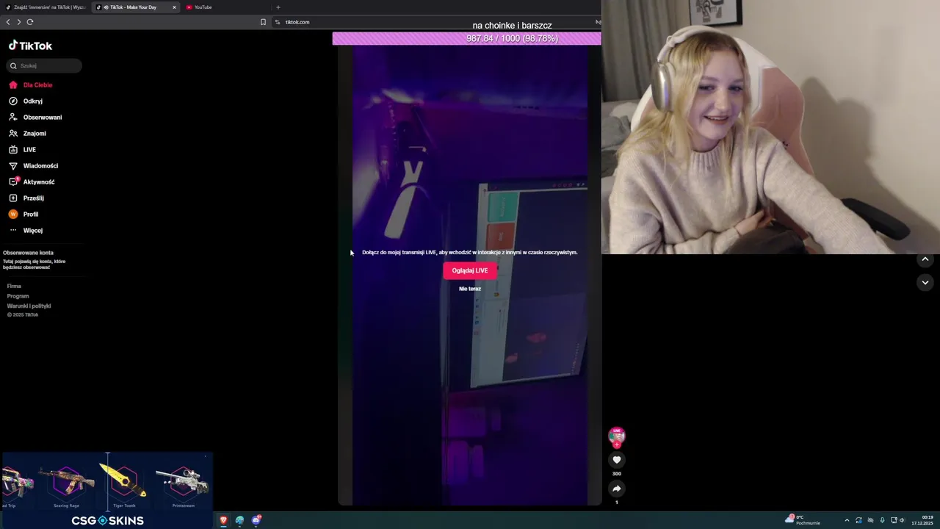Select Prześlij upload option
Viewport: 940px width, 529px height.
26,198
